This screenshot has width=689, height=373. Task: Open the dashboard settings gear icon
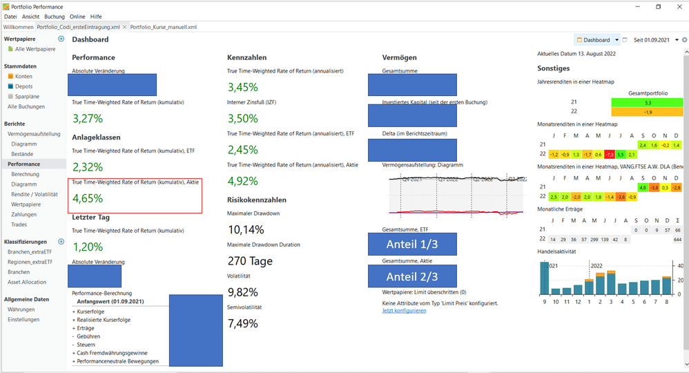(684, 39)
